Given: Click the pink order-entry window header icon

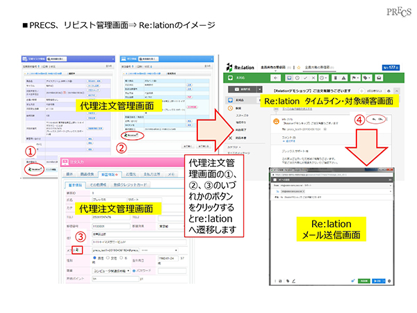Looking at the screenshot, I should 65,162.
